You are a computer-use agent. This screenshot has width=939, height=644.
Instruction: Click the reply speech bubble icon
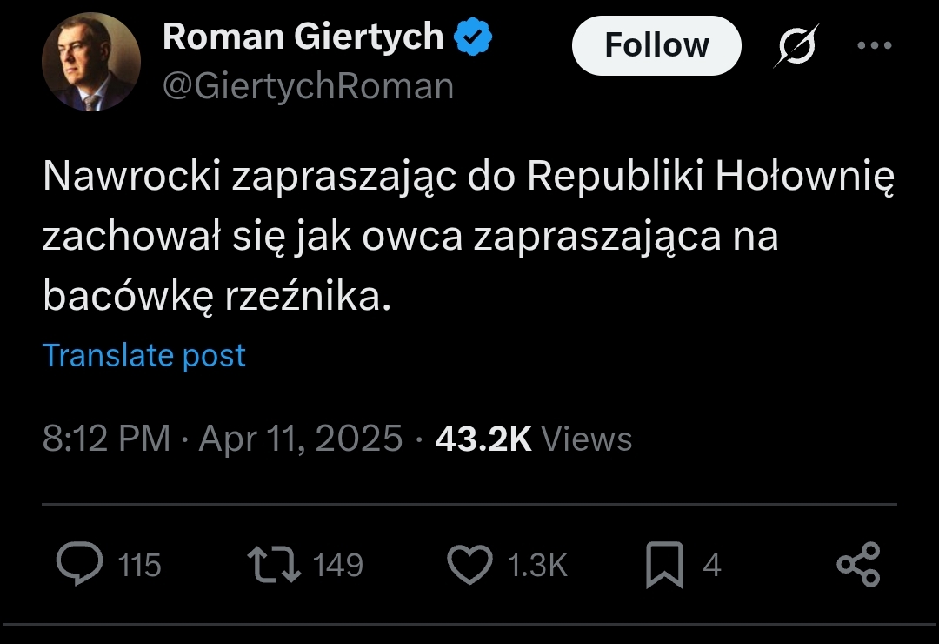click(80, 565)
